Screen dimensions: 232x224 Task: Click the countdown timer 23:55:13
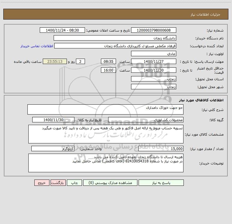[x=55, y=61]
